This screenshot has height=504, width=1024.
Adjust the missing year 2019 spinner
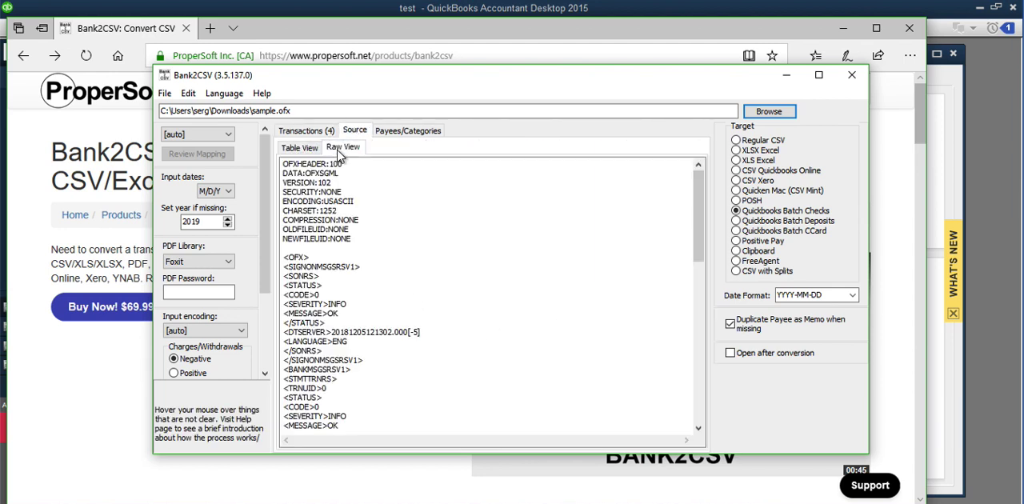227,222
